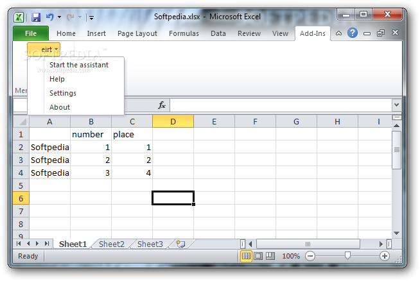Viewport: 420px width, 281px height.
Task: Click the 100% zoom level button
Action: click(291, 256)
